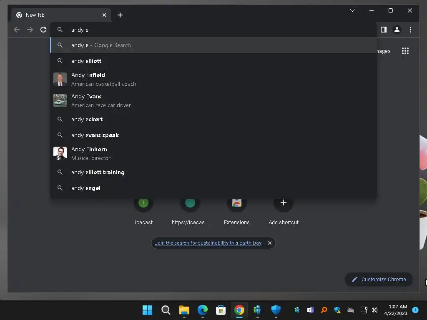Viewport: 427px width, 320px height.
Task: Open the Earth Day sustainability link
Action: [208, 243]
